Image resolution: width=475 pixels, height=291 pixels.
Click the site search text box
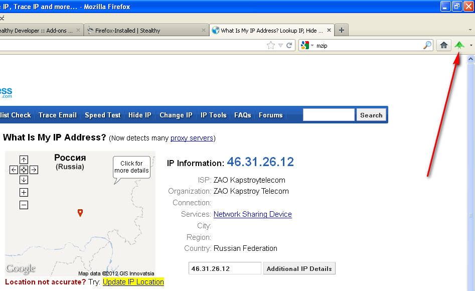(x=329, y=115)
